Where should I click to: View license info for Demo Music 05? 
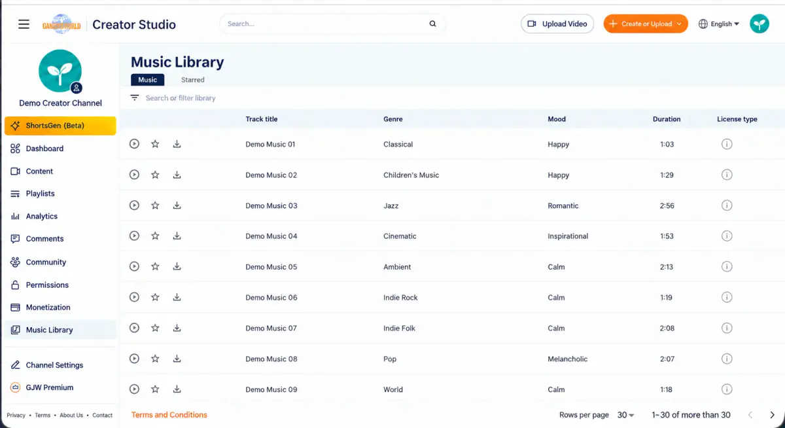click(726, 266)
